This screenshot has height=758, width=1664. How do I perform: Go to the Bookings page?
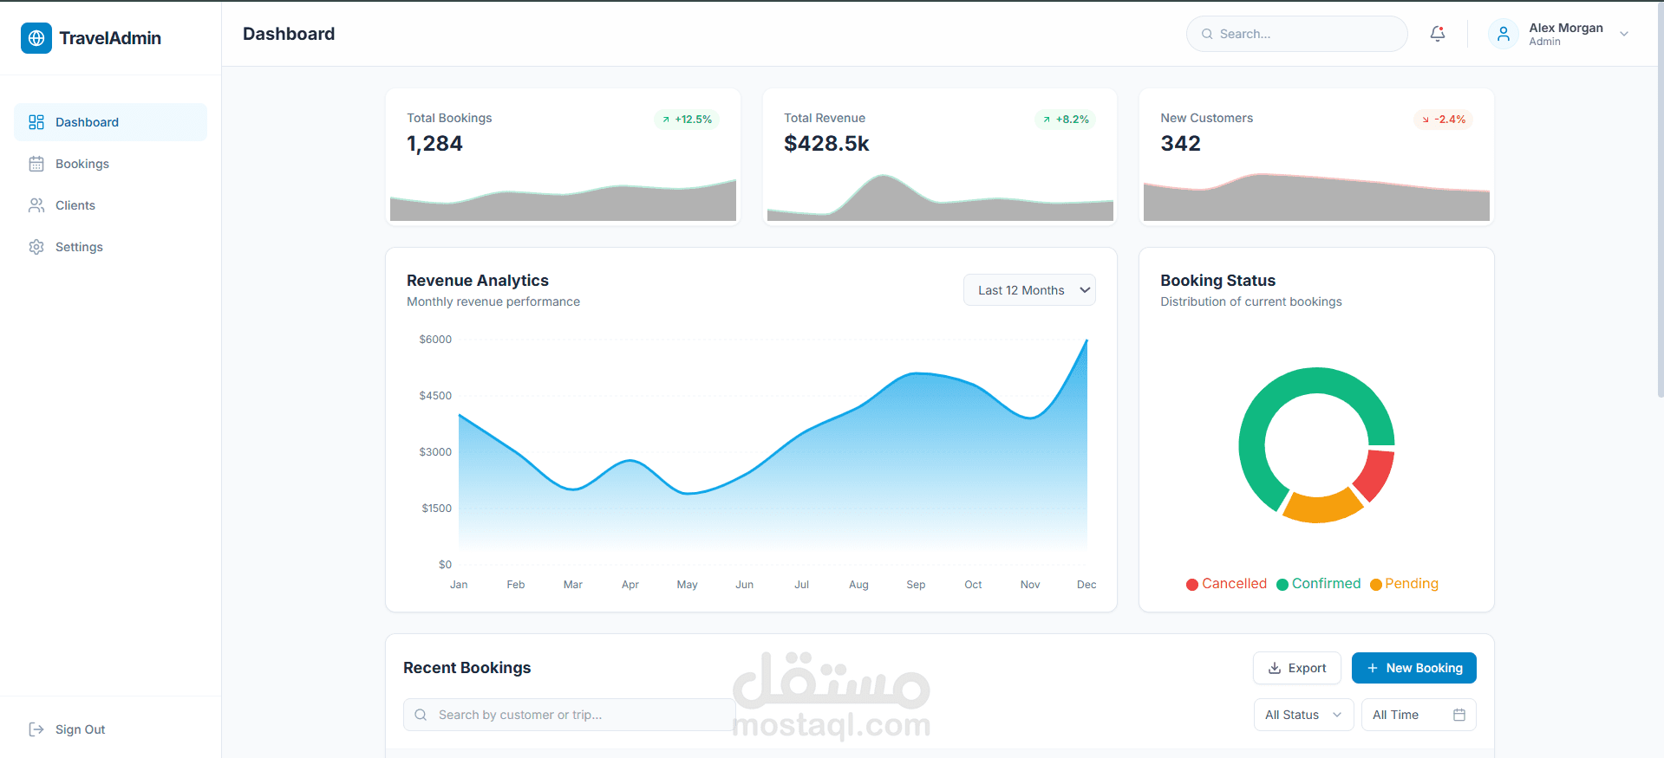(111, 164)
